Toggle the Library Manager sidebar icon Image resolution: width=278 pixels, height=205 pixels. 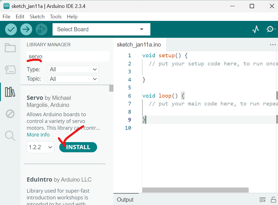click(10, 92)
